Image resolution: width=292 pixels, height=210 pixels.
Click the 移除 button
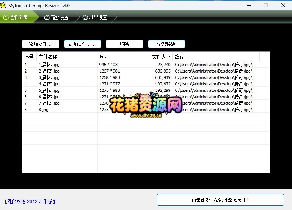(124, 44)
